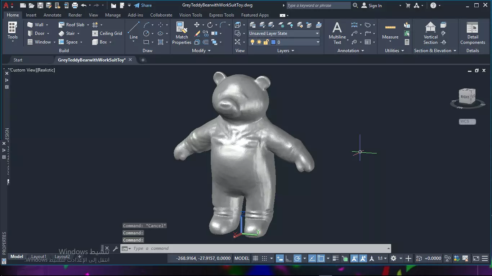Screen dimensions: 492x276
Task: Open the Quick Calculator icon in Utilities
Action: tap(407, 42)
